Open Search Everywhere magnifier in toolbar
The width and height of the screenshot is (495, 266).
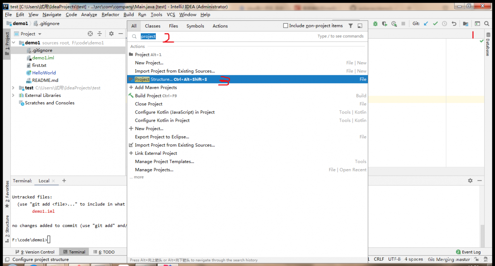(x=486, y=24)
